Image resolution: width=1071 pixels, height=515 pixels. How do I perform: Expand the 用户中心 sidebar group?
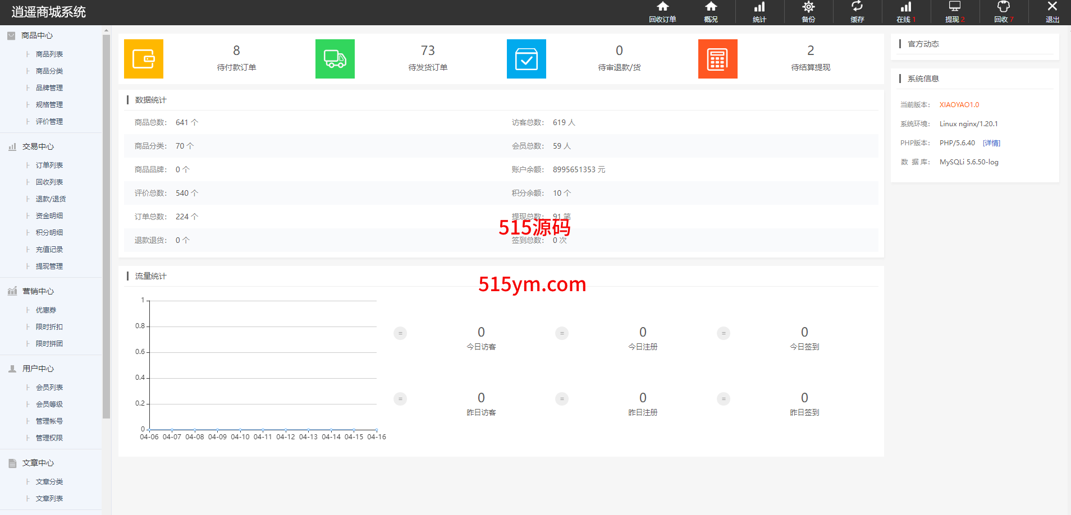(x=38, y=369)
